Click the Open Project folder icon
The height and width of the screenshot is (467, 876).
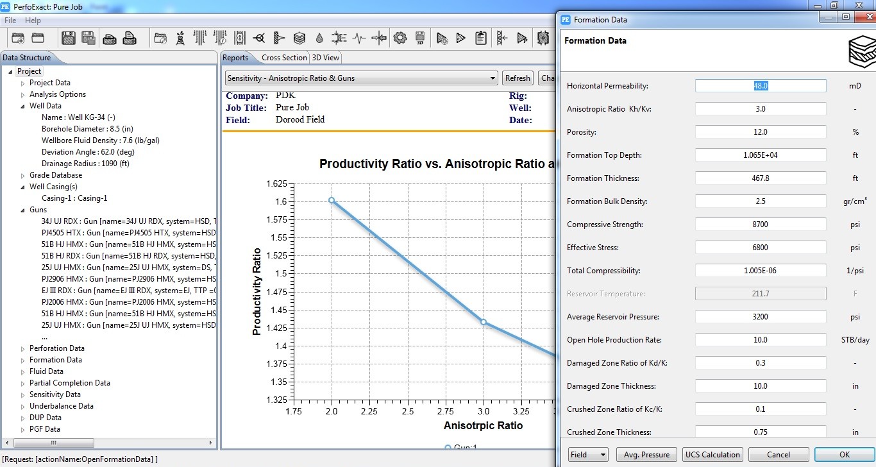click(x=38, y=38)
